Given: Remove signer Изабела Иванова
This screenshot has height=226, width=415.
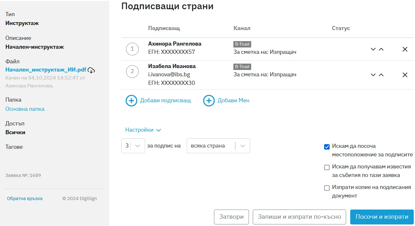Looking at the screenshot, I should pyautogui.click(x=405, y=75).
